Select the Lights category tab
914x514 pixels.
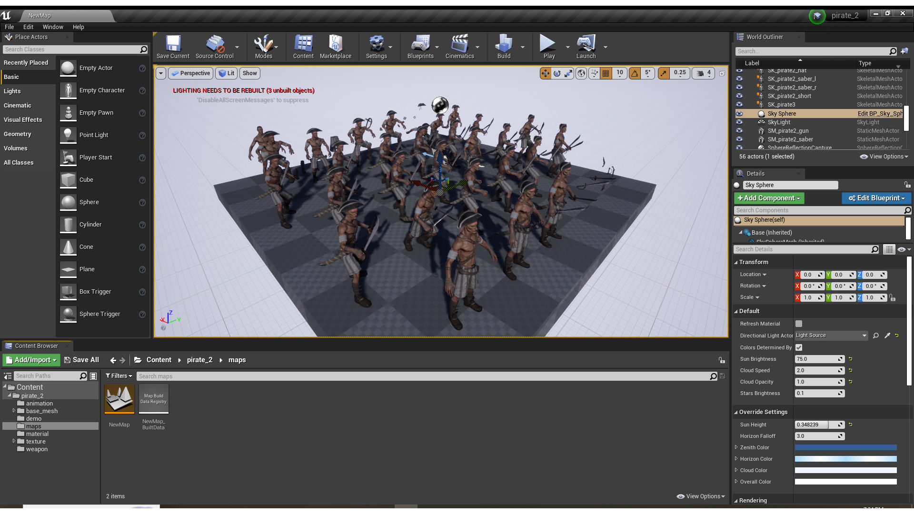(12, 91)
